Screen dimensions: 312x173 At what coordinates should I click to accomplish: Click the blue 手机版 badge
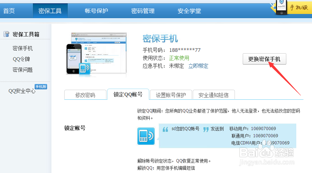(41, 87)
